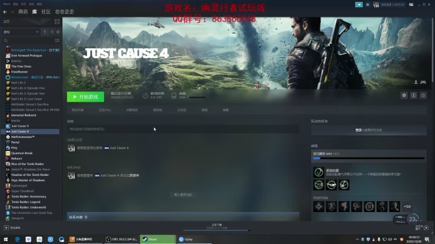Select Tomb Raider: Anniversary
This screenshot has height=244, width=435.
click(x=28, y=196)
